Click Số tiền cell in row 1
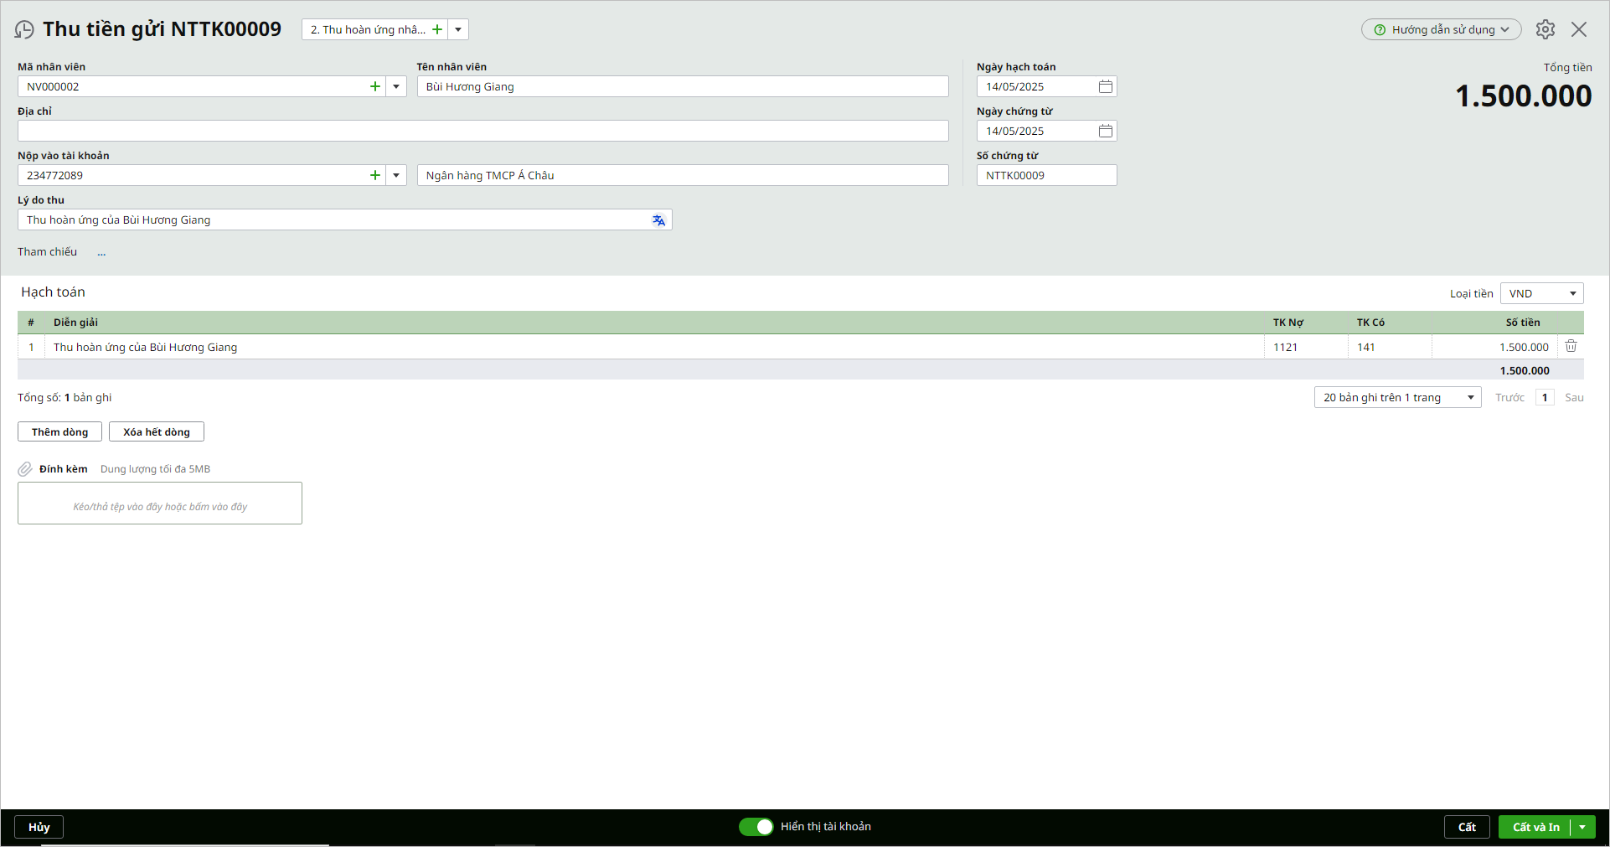Screen dimensions: 1610x847 coord(1495,347)
